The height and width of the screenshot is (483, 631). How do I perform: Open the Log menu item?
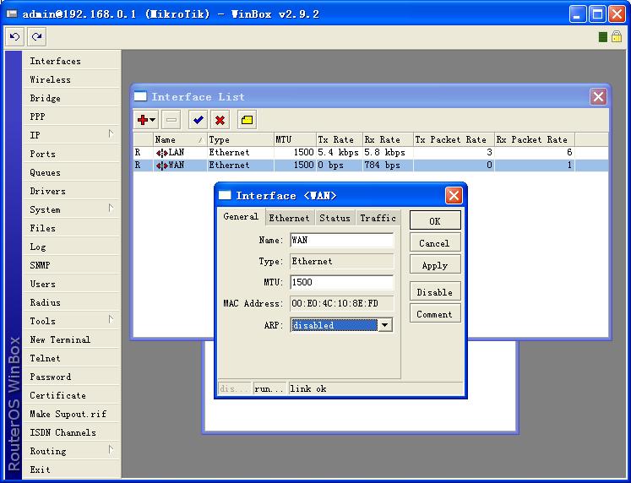pyautogui.click(x=72, y=247)
